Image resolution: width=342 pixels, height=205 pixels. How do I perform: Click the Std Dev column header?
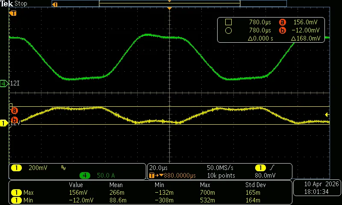pos(255,185)
